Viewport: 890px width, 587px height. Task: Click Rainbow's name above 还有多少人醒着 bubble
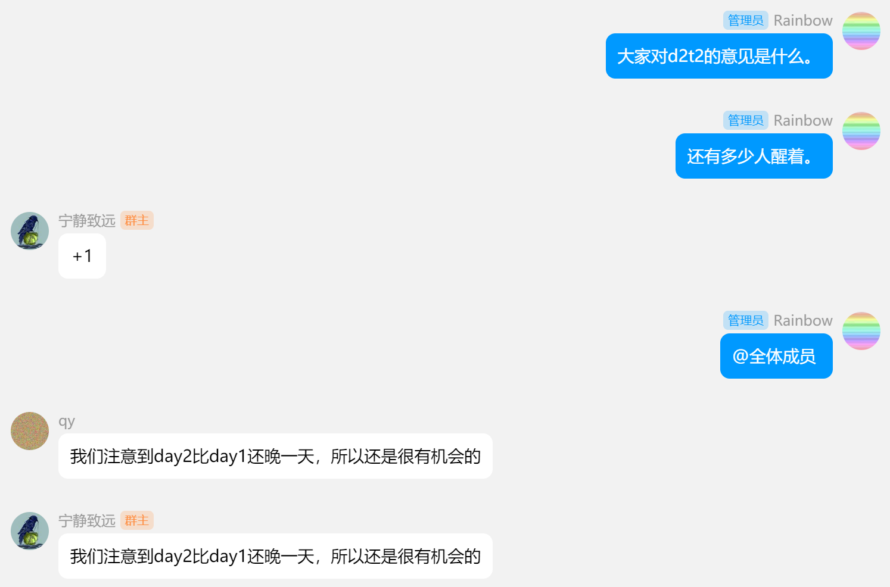803,120
